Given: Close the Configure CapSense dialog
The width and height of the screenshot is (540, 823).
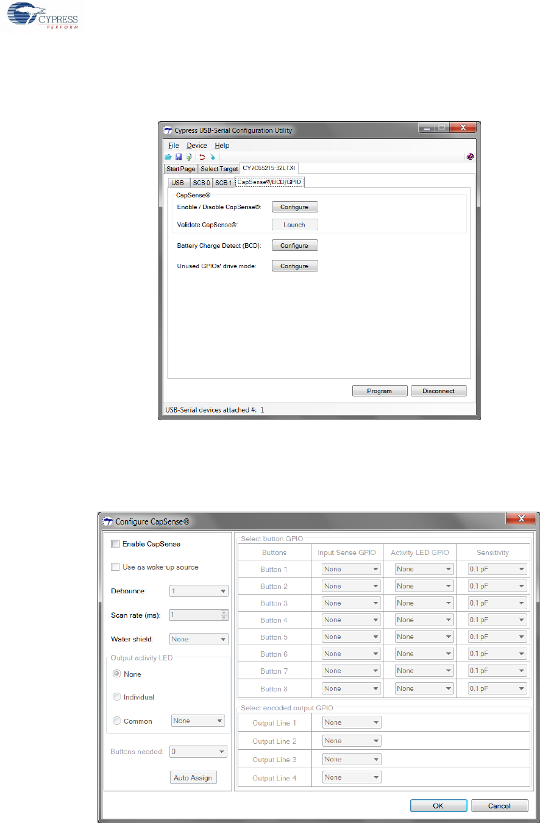Looking at the screenshot, I should [x=521, y=519].
